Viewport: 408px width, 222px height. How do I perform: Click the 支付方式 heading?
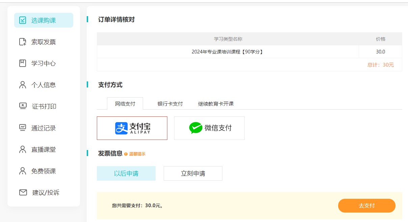(110, 85)
